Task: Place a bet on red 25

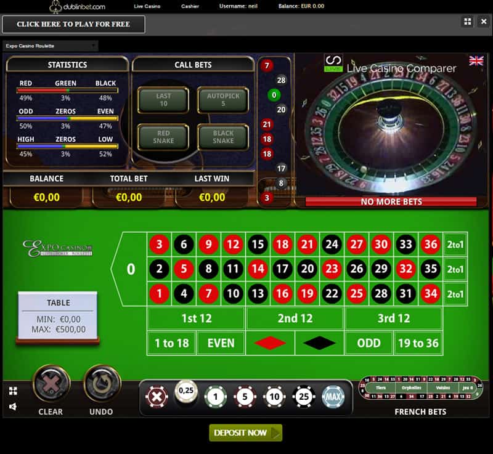Action: click(357, 293)
